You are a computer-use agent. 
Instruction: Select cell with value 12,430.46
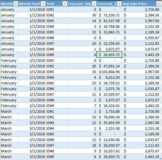pyautogui.click(x=109, y=140)
